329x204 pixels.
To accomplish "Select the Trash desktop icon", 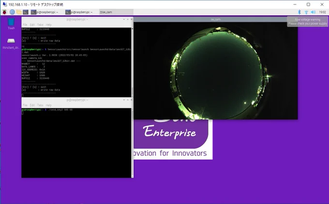I will 11,24.
